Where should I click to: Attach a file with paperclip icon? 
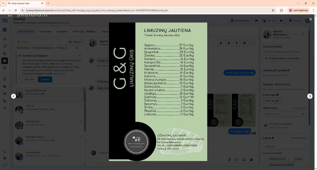click(x=230, y=159)
